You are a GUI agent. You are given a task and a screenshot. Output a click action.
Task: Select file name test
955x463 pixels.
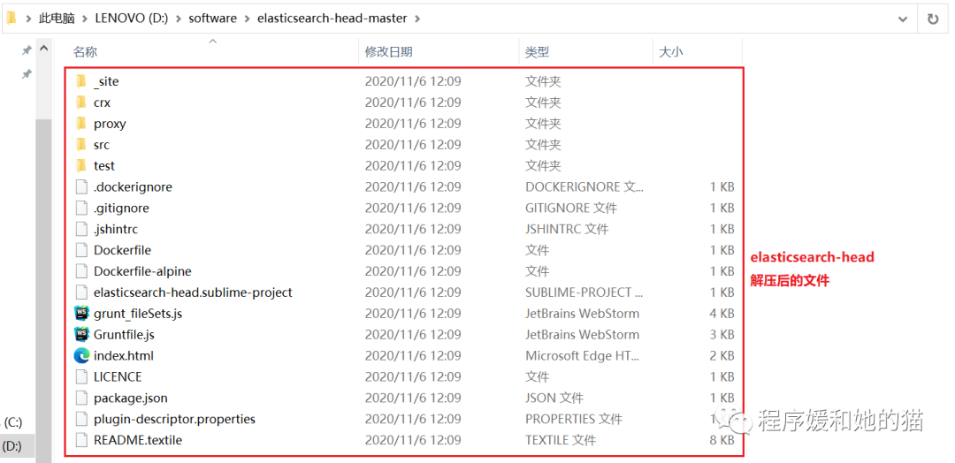pos(104,165)
